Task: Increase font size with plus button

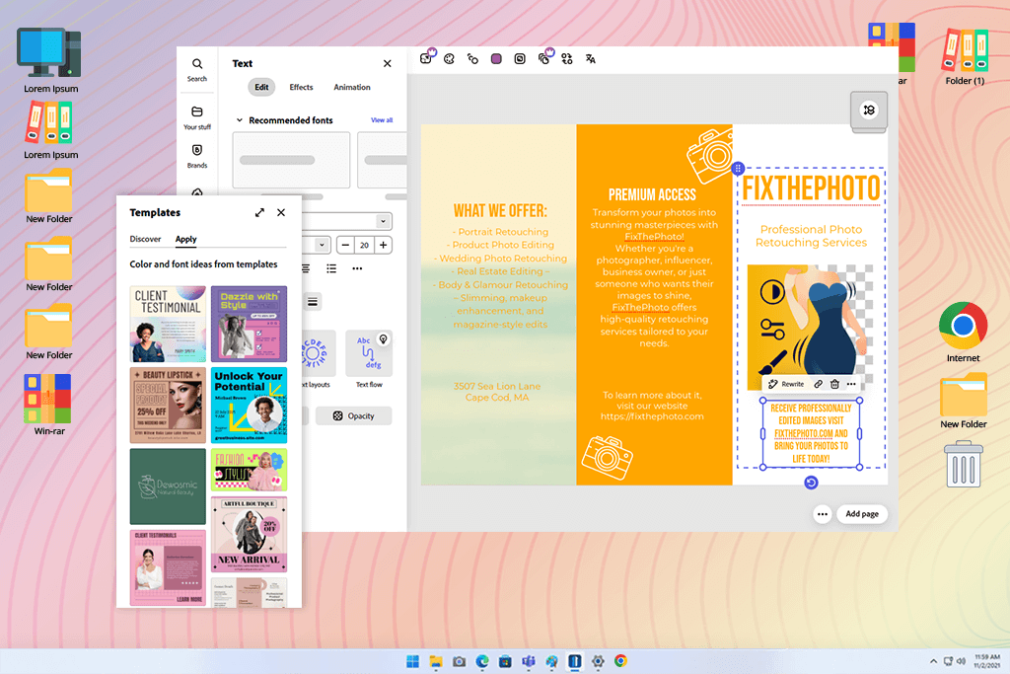Action: point(384,245)
